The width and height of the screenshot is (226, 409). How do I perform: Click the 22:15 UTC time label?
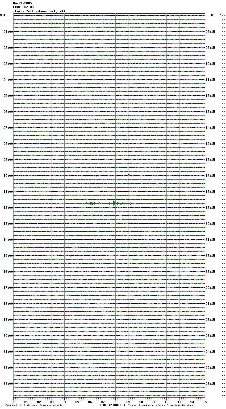tap(210, 256)
